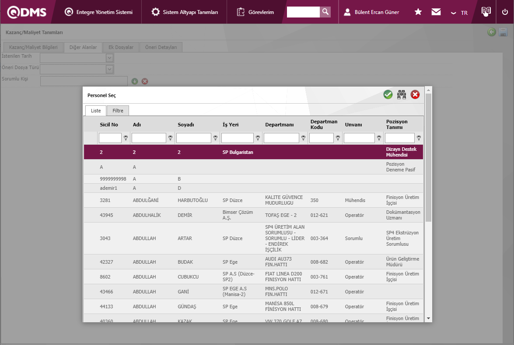Image resolution: width=514 pixels, height=345 pixels.
Task: Open the Öneri Dosya Türü dropdown
Action: 109,69
